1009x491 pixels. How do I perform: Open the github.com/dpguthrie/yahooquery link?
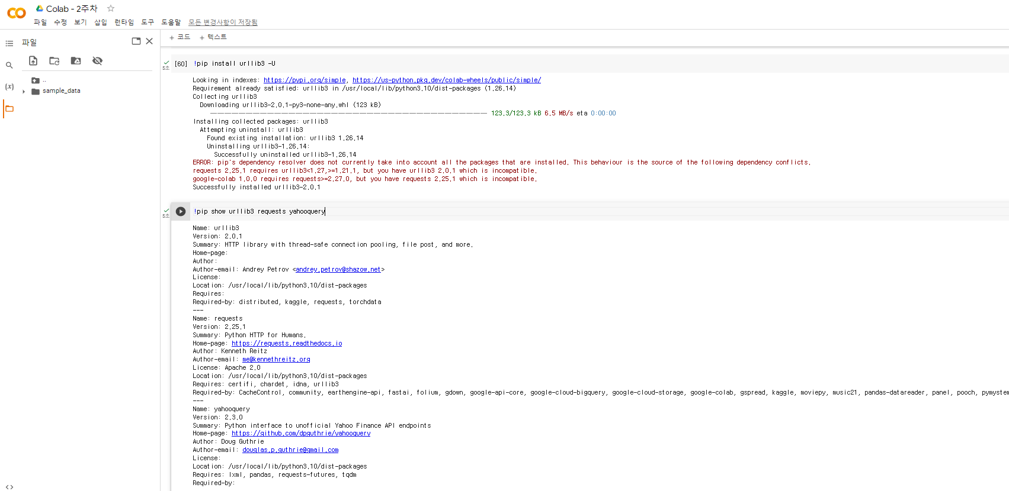coord(301,434)
